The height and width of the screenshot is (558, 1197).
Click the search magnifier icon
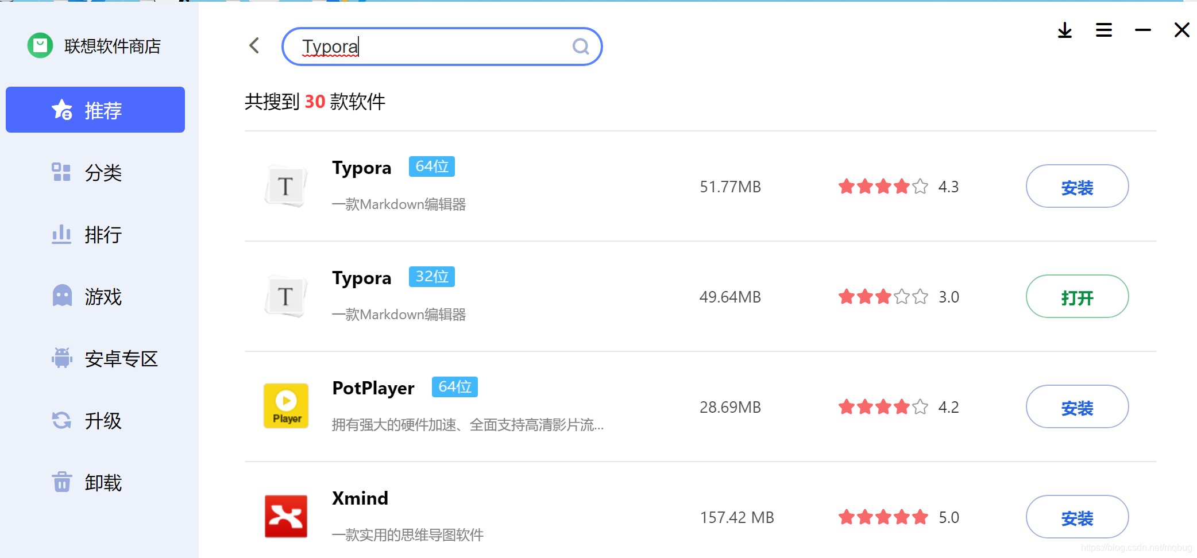[581, 46]
